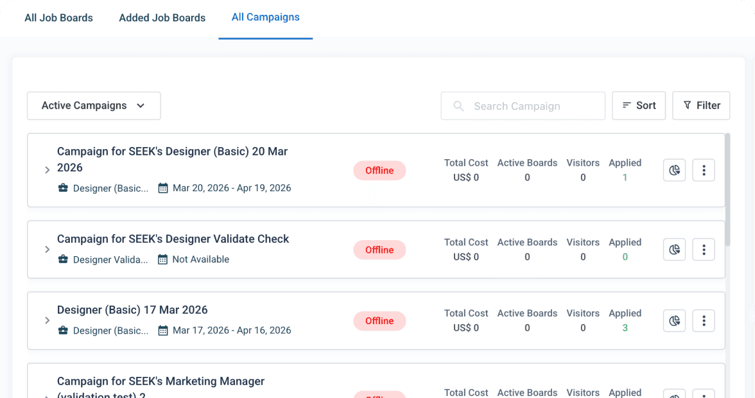Click the campaign list vertical scrollbar
This screenshot has width=755, height=398.
(x=727, y=189)
